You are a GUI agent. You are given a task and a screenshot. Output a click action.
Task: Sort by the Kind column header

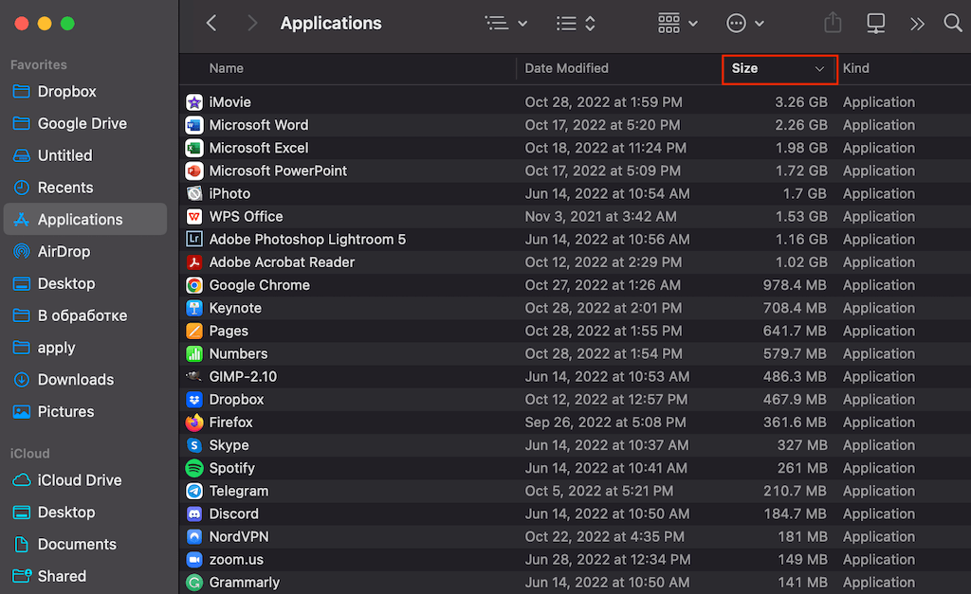[x=856, y=68]
